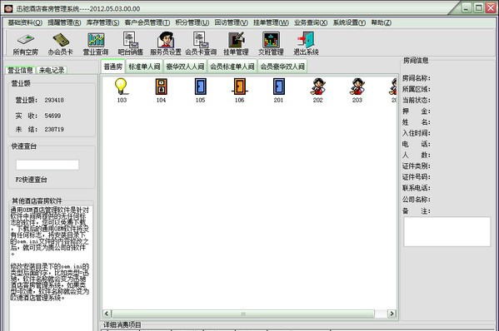Open the 基础资料(Q) menu
Image resolution: width=499 pixels, height=331 pixels.
pyautogui.click(x=25, y=22)
